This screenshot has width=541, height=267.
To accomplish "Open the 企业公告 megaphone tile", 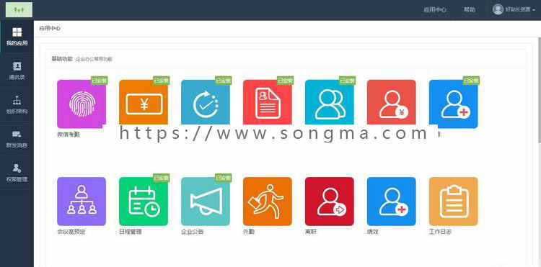I will (x=206, y=202).
